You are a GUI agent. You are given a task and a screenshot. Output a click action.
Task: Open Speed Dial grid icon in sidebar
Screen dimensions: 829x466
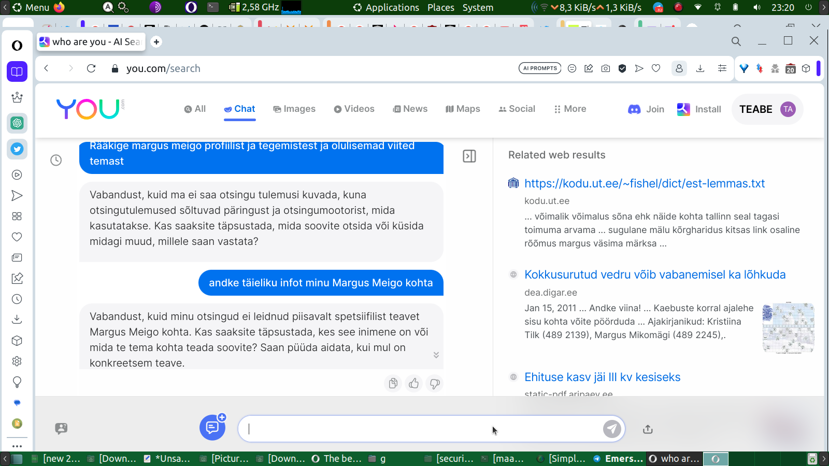pyautogui.click(x=17, y=216)
